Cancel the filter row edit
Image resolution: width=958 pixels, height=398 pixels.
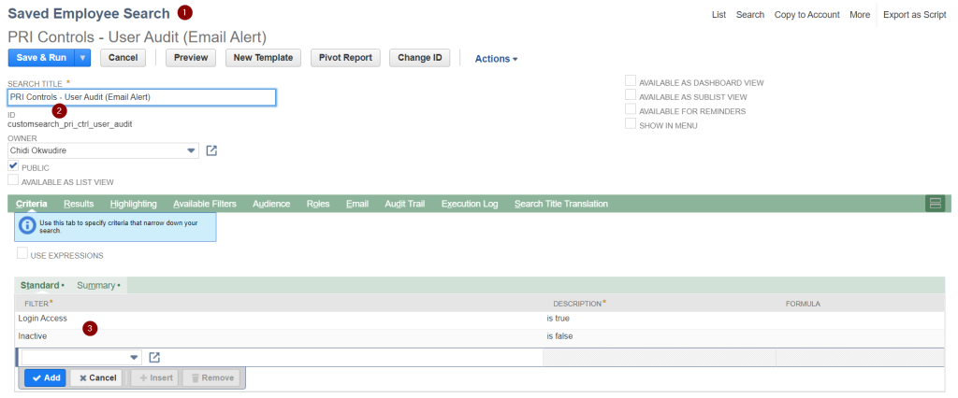click(x=96, y=377)
